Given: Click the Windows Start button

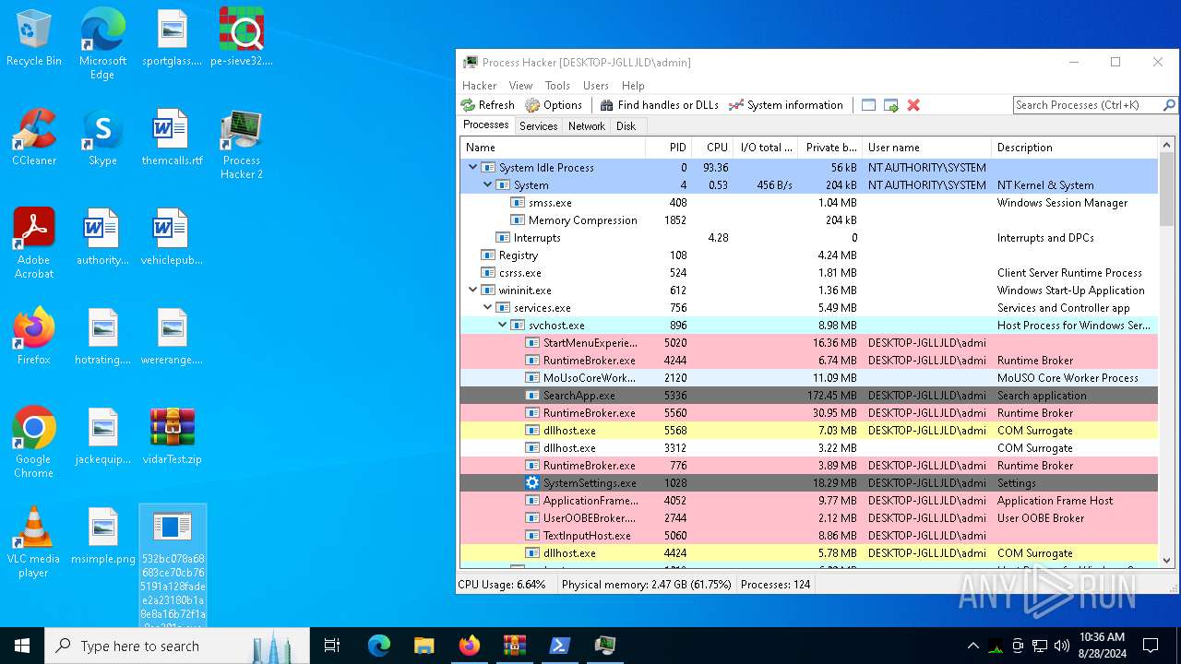Looking at the screenshot, I should click(22, 646).
